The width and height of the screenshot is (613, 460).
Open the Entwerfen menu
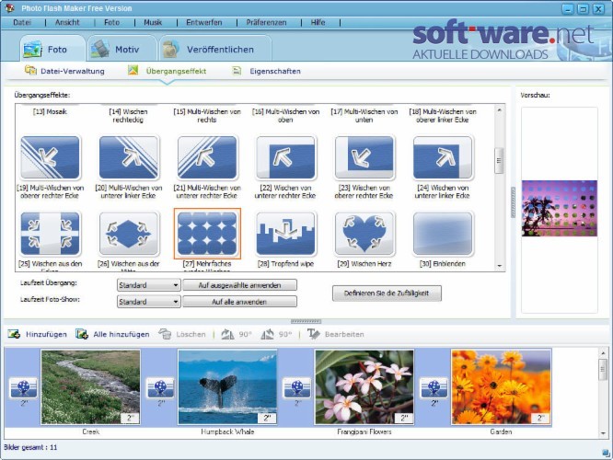204,23
